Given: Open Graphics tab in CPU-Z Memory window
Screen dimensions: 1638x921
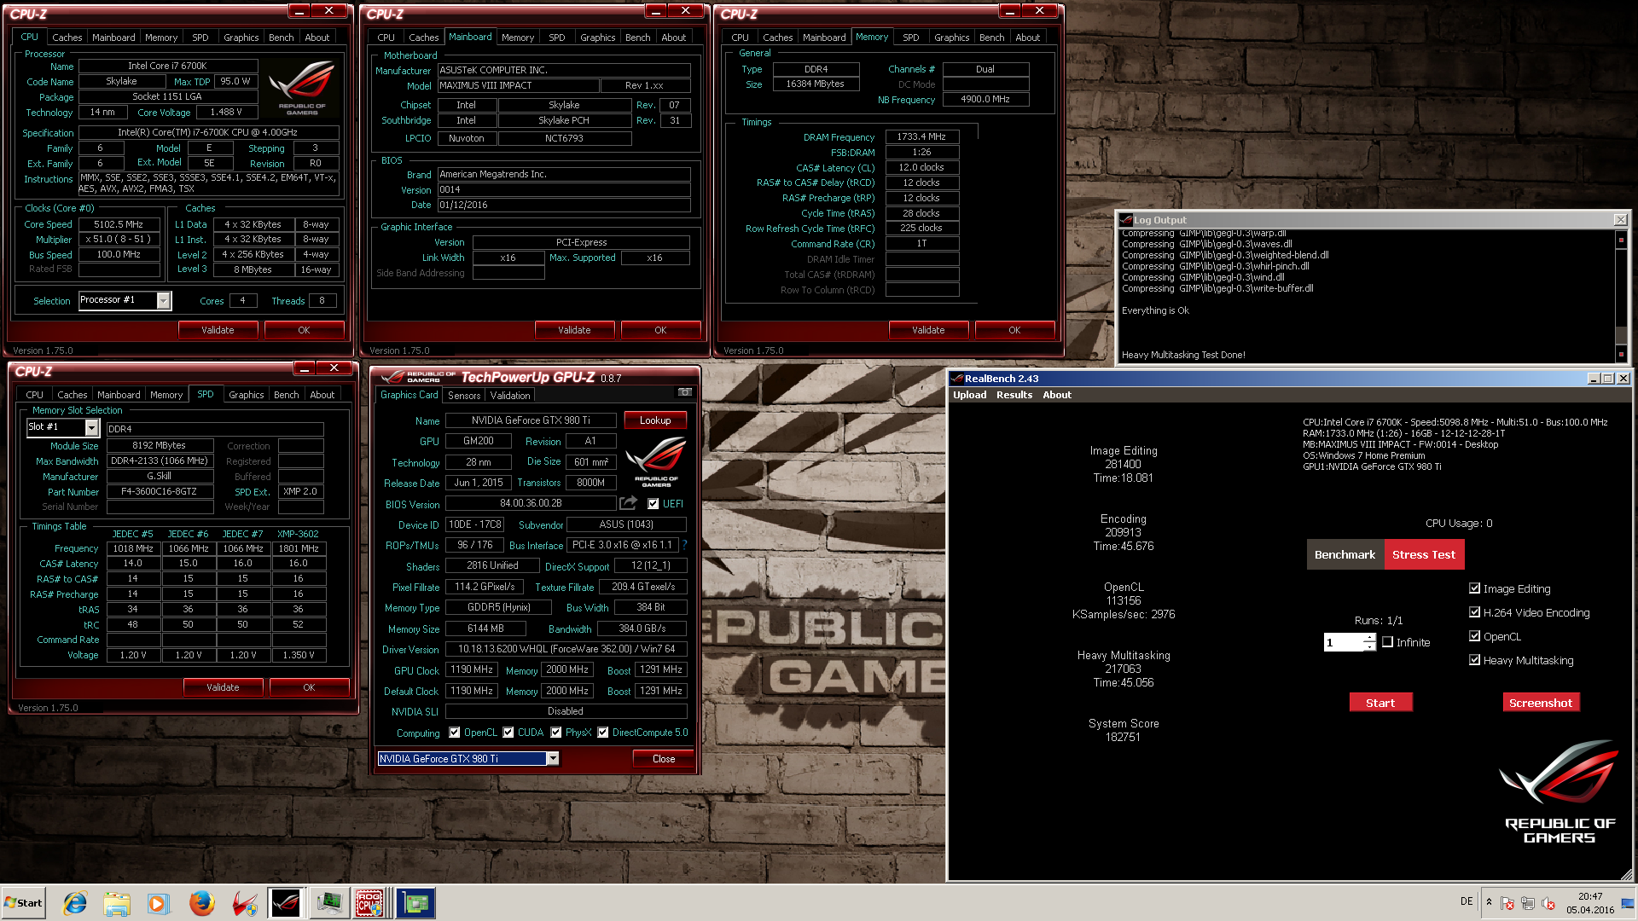Looking at the screenshot, I should pos(951,38).
